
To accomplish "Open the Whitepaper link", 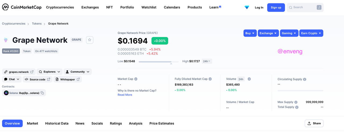I will pyautogui.click(x=68, y=79).
